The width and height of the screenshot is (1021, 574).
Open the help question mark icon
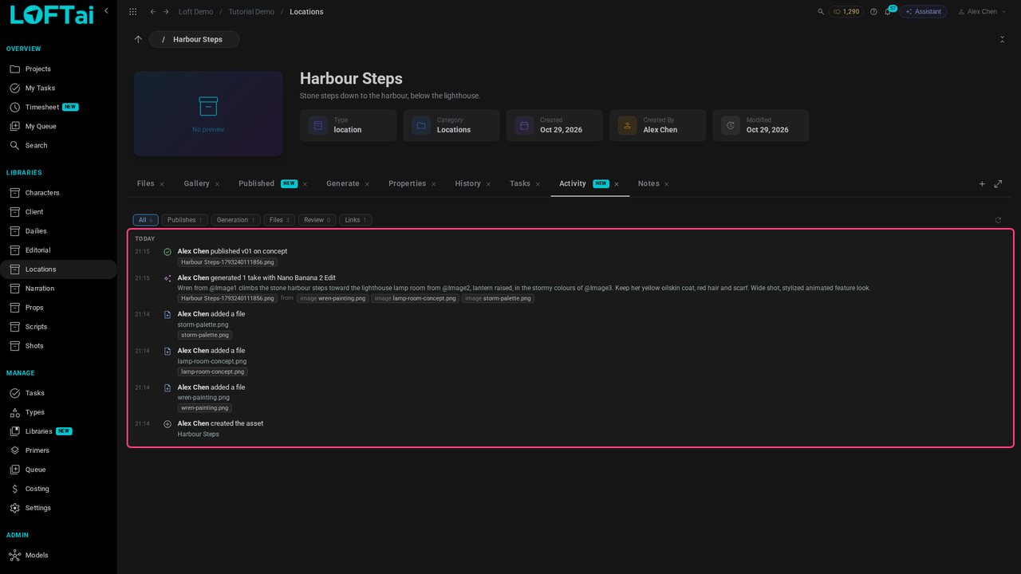[873, 12]
